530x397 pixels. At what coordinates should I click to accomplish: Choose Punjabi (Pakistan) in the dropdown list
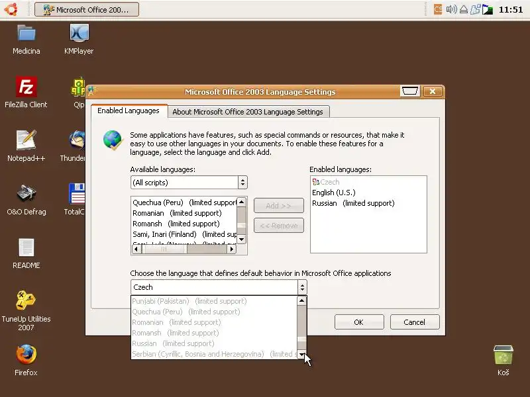(x=213, y=301)
